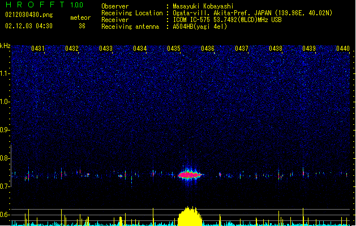The width and height of the screenshot is (356, 226).
Task: Click the kHz axis unit label
Action: tap(5, 46)
